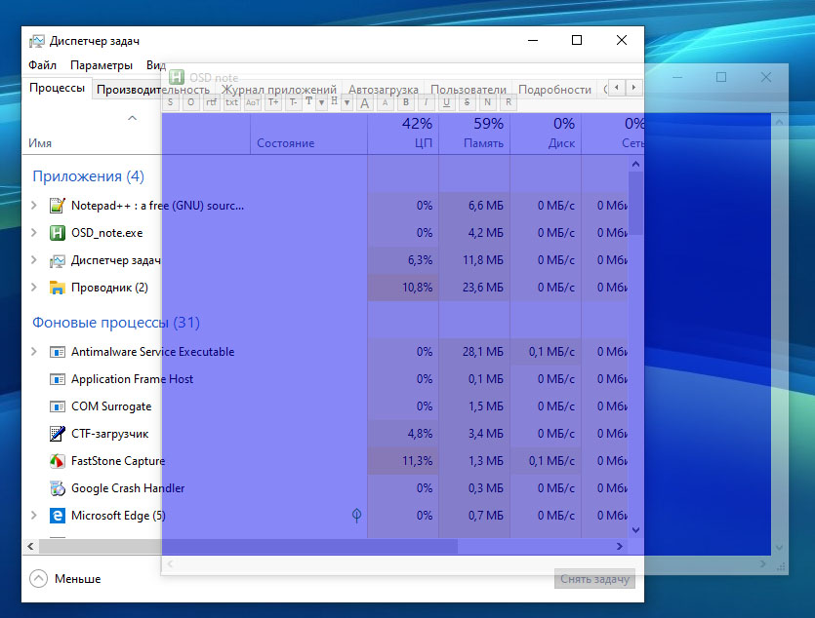Open the T dropdown arrow in OSD note
This screenshot has width=815, height=618.
click(322, 102)
